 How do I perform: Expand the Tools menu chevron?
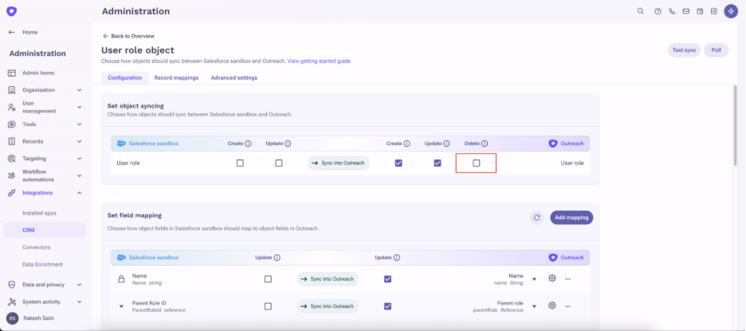[x=80, y=124]
